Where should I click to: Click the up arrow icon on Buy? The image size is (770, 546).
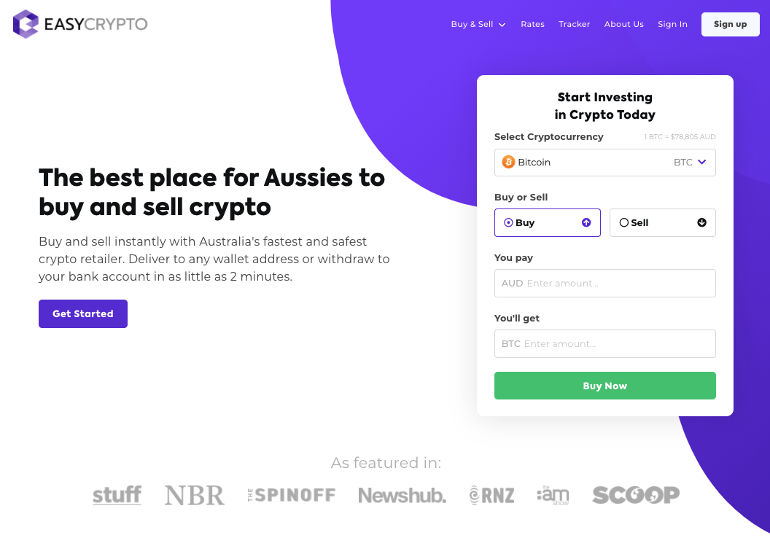[586, 222]
